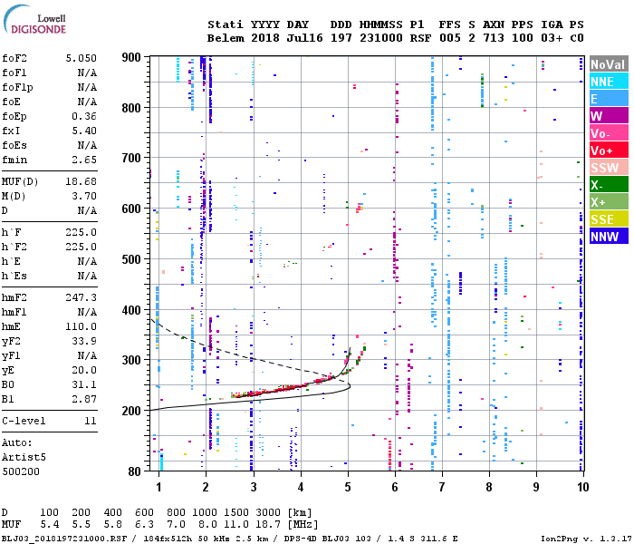Click the C-level value 11
This screenshot has width=634, height=544.
click(x=91, y=421)
